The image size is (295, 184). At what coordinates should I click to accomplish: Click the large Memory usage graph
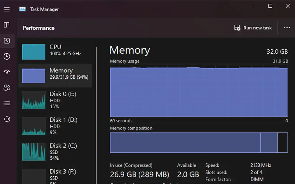click(x=199, y=91)
